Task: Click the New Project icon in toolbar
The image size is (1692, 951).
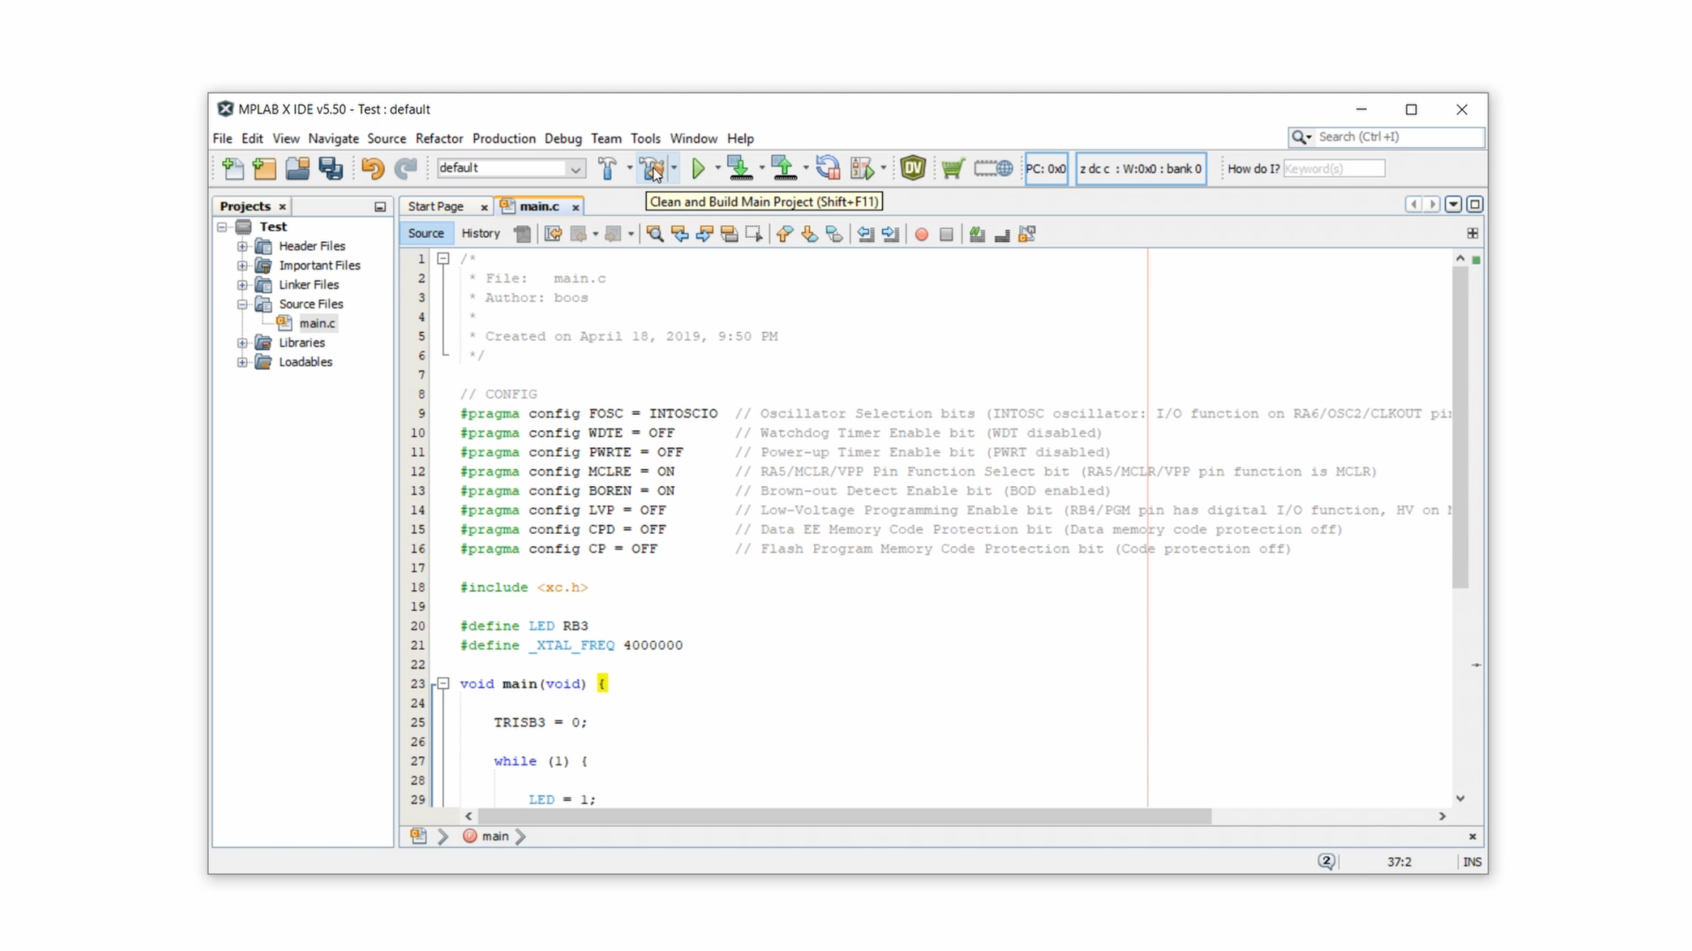Action: [x=264, y=168]
